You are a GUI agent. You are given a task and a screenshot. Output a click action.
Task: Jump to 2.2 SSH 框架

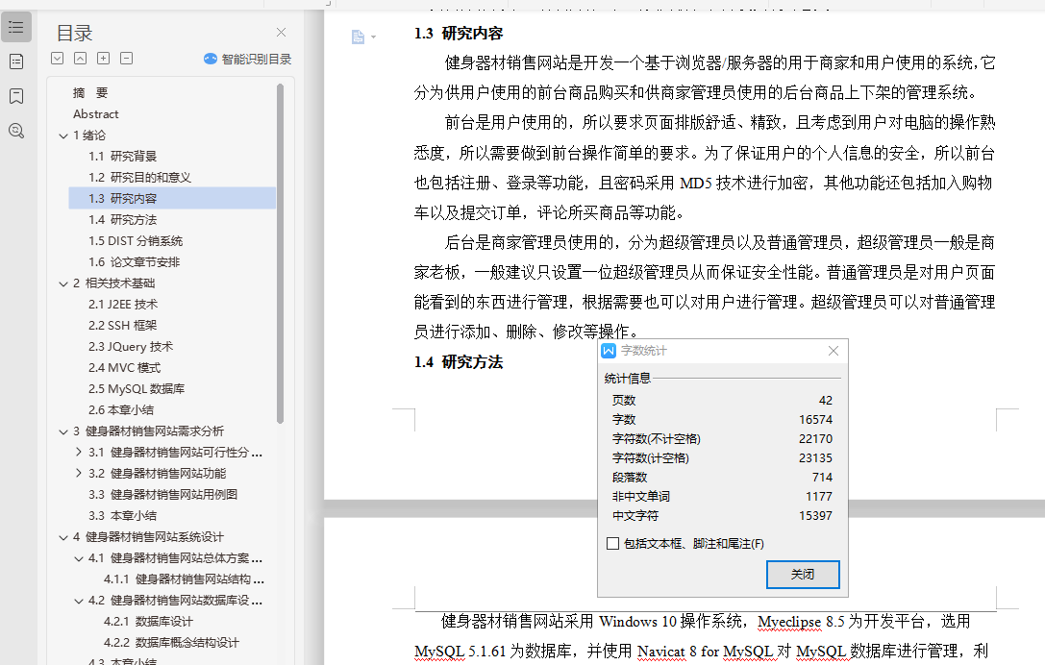click(x=123, y=325)
